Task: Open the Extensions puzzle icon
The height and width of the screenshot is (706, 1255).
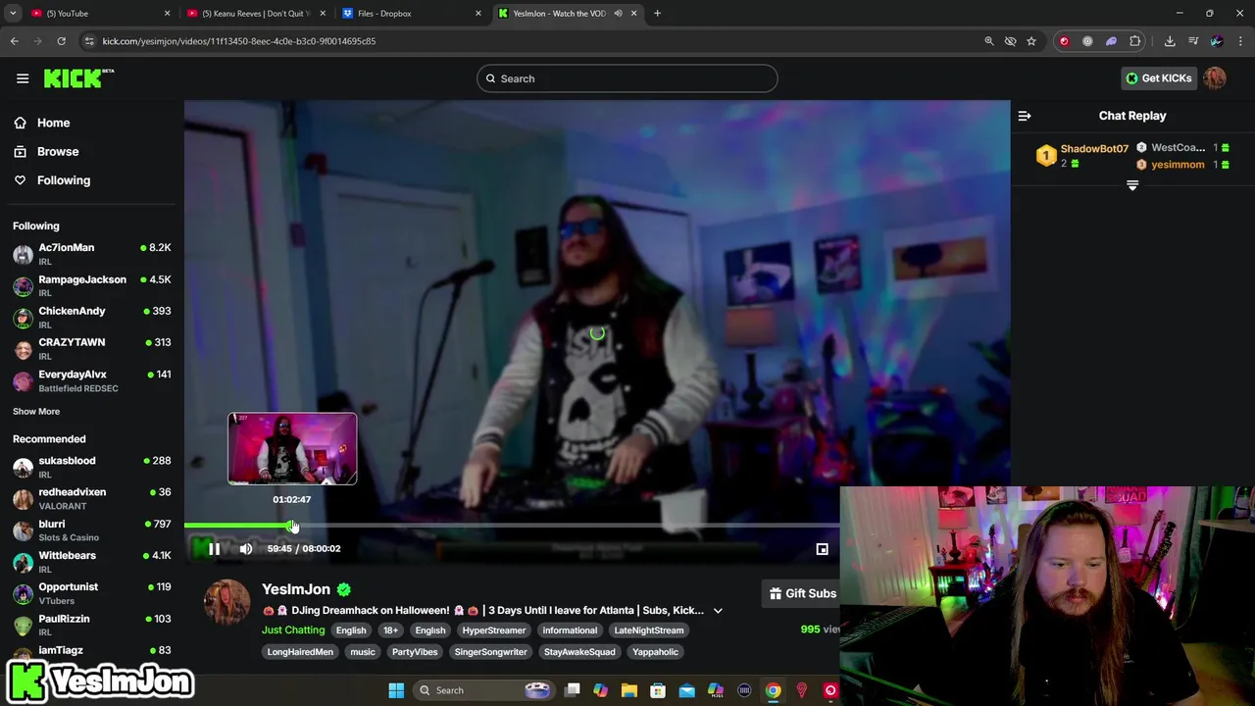Action: (x=1135, y=41)
